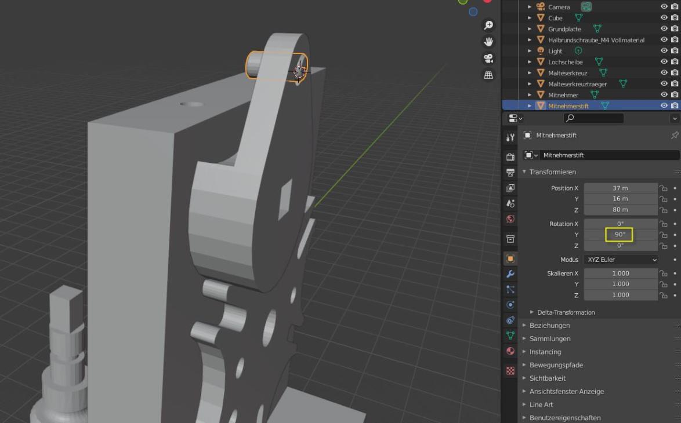Image resolution: width=681 pixels, height=423 pixels.
Task: Select Halbrundschraube_M4 Vollmaterial in outliner
Action: point(596,40)
